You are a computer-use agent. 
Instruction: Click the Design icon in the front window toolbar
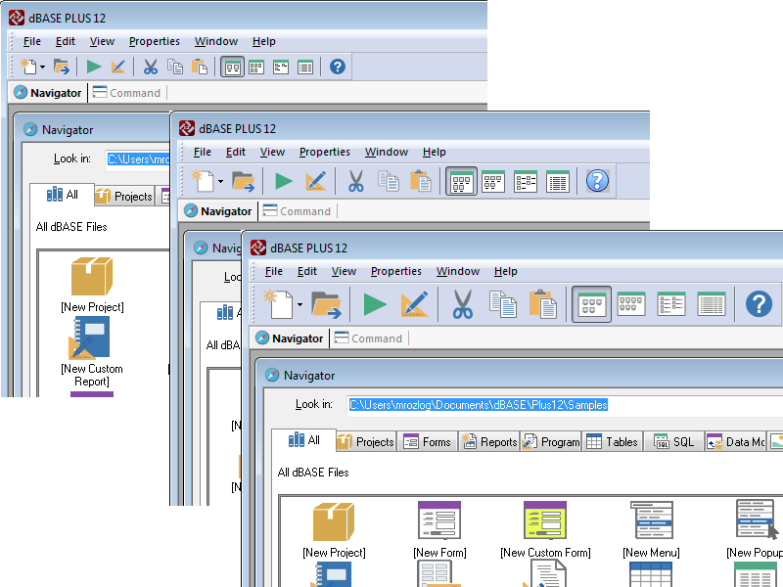pos(414,304)
